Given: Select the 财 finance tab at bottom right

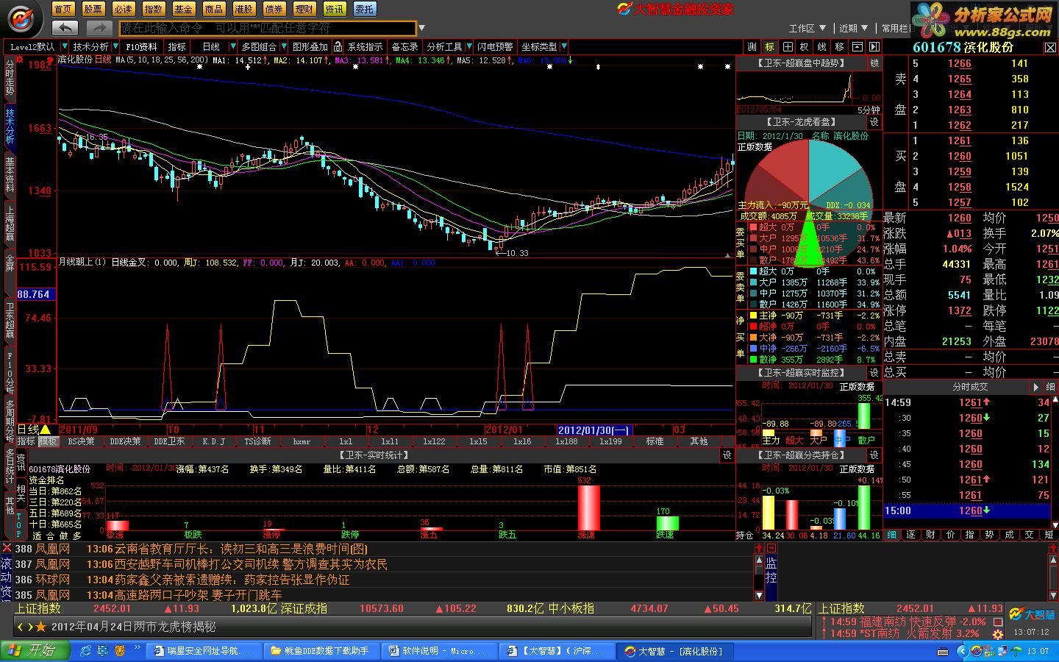Looking at the screenshot, I should point(930,535).
